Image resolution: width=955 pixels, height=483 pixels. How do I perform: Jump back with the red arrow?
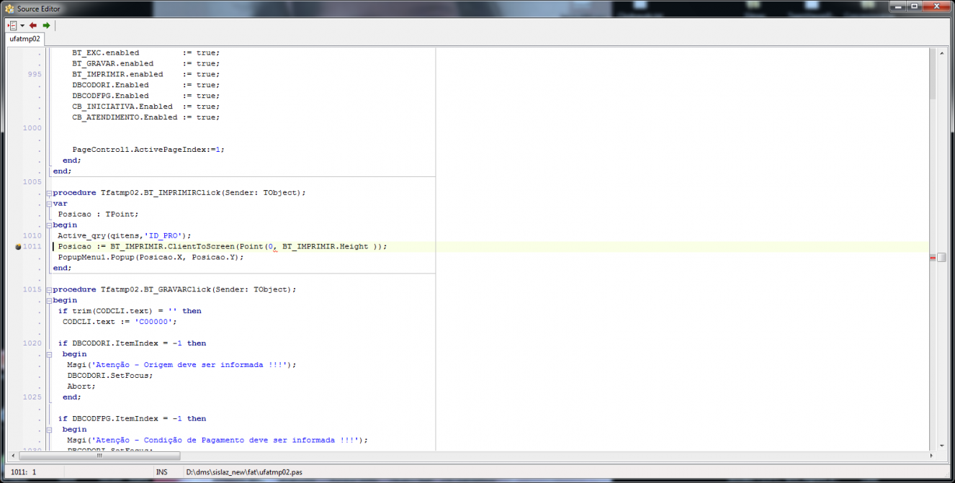pyautogui.click(x=33, y=25)
